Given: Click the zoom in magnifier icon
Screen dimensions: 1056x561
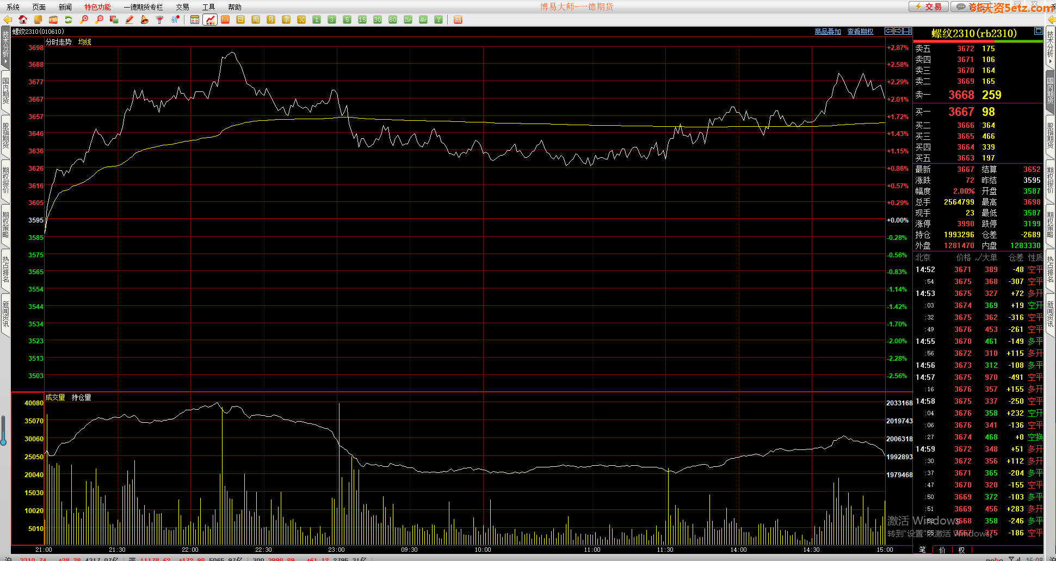Looking at the screenshot, I should click(84, 20).
